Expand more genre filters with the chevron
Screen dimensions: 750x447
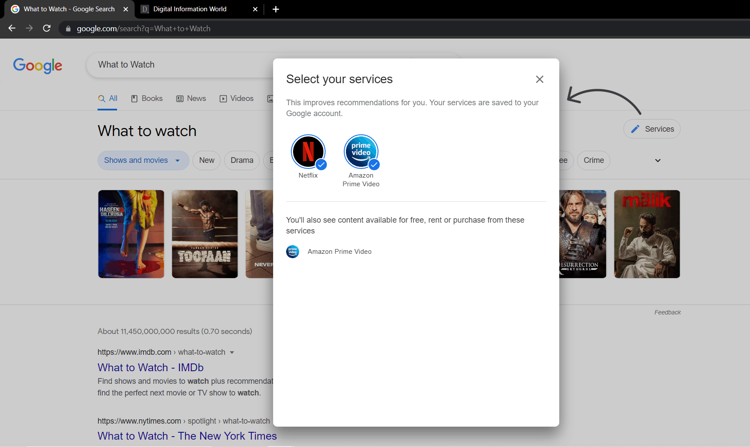(x=658, y=160)
